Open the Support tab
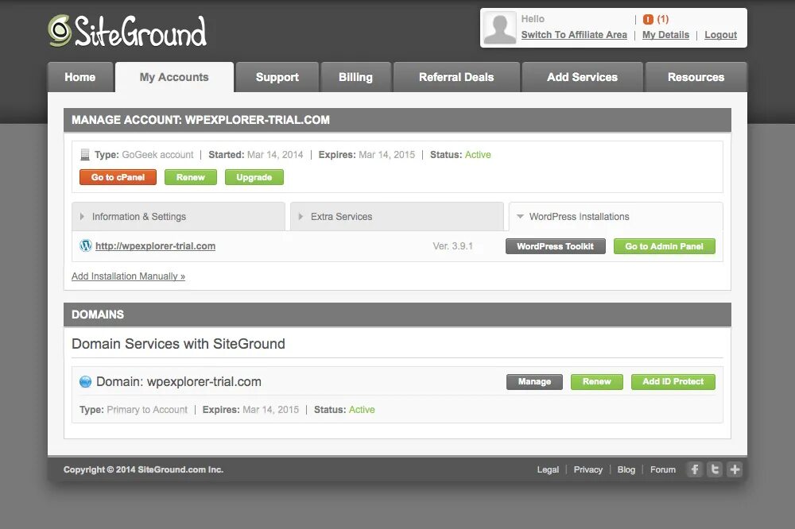795x529 pixels. [x=277, y=77]
